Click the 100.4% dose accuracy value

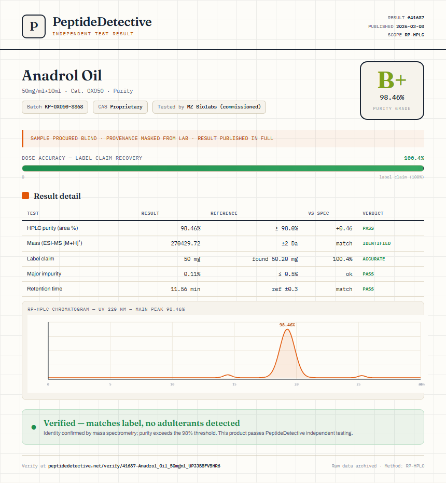point(414,158)
